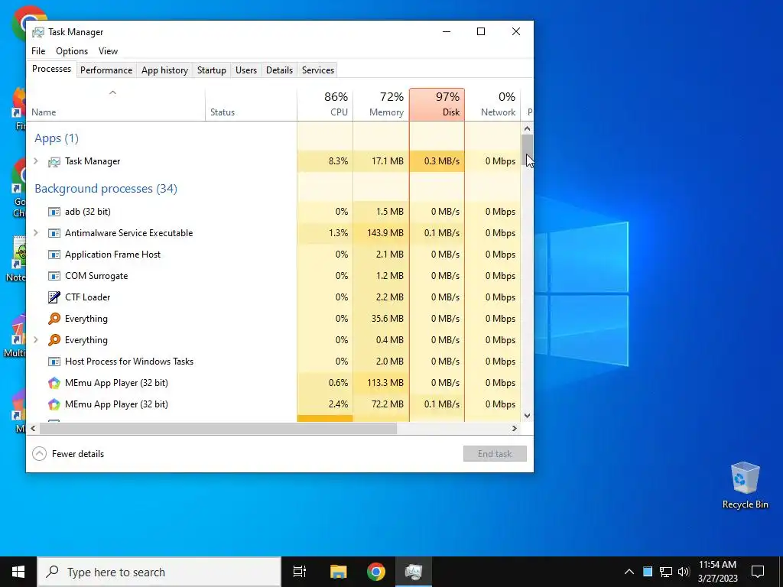
Task: Select the Application Frame Host name
Action: point(113,255)
